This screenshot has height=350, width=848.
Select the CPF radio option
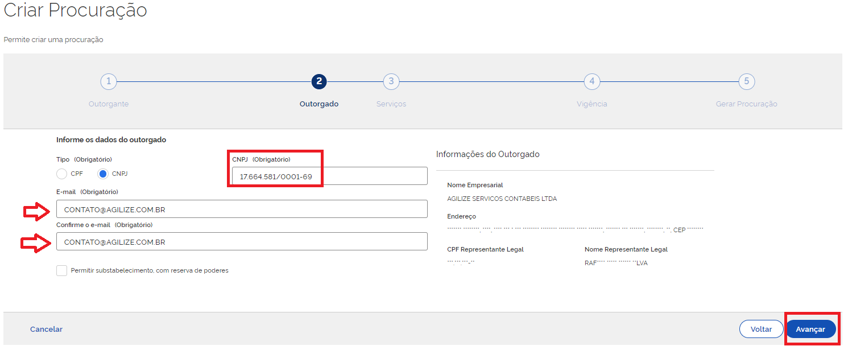point(62,174)
